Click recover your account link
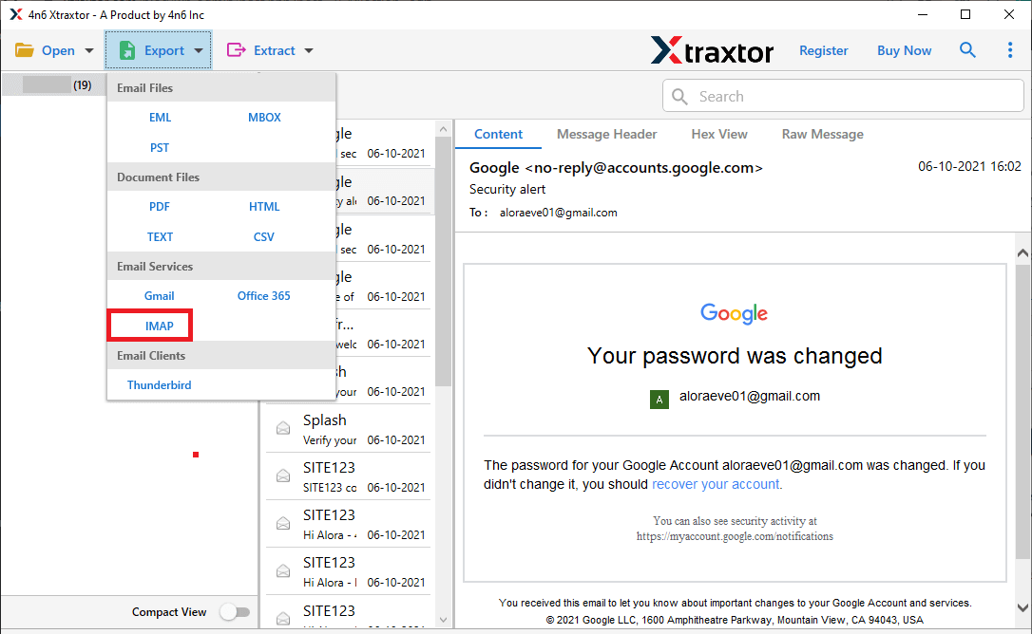The image size is (1032, 634). [x=716, y=484]
